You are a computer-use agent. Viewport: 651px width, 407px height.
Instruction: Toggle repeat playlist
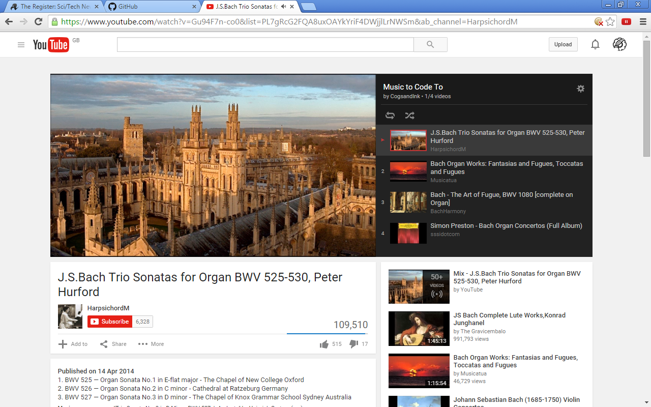tap(390, 115)
